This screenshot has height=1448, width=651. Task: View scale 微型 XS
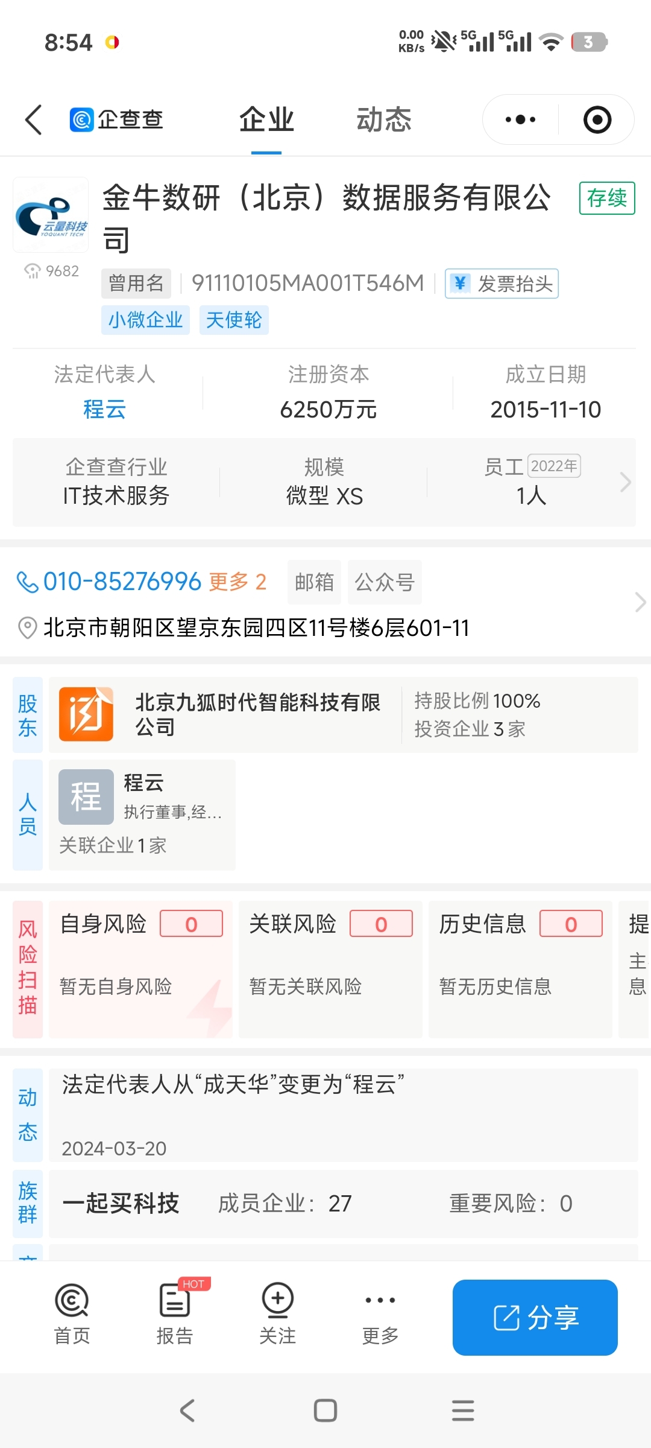[x=324, y=496]
